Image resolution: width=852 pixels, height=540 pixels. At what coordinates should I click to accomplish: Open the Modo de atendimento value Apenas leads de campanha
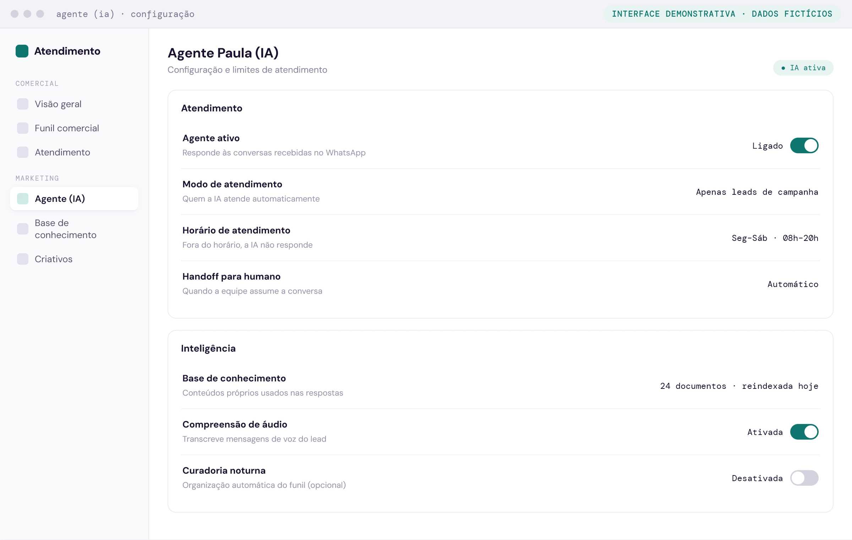757,192
